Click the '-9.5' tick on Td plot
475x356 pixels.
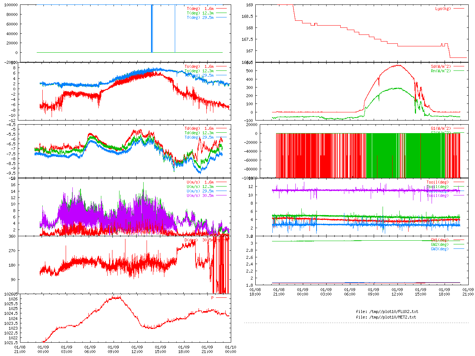12,173
